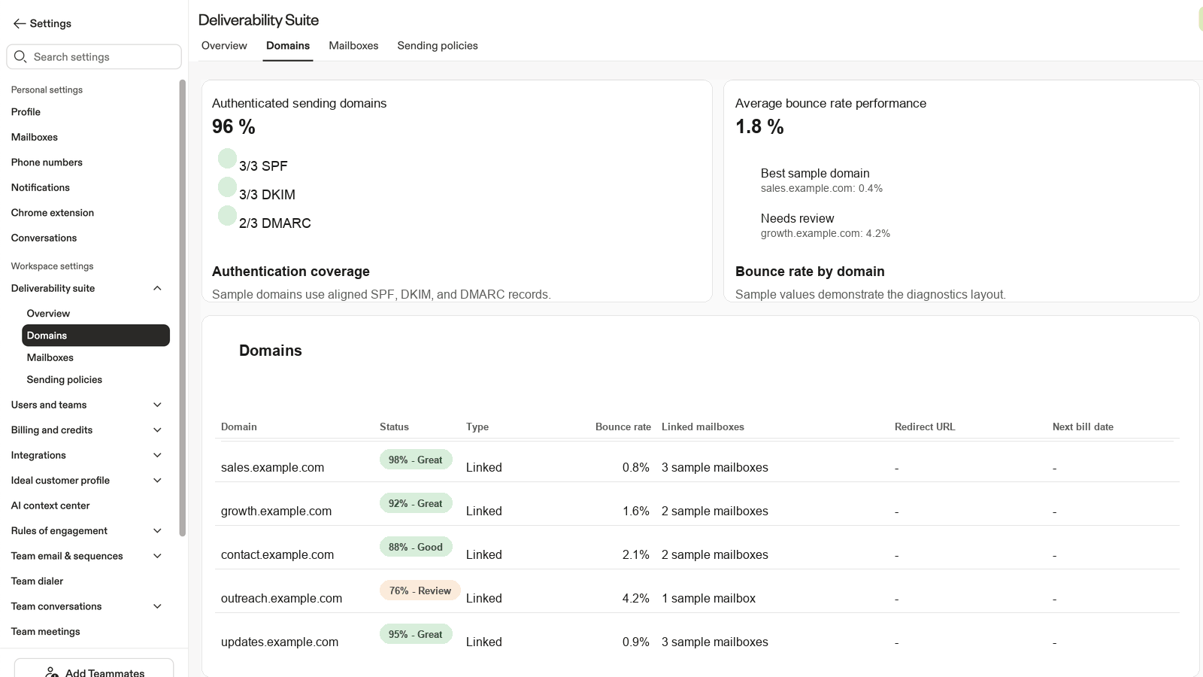Click the green DMARC status indicator

point(227,215)
